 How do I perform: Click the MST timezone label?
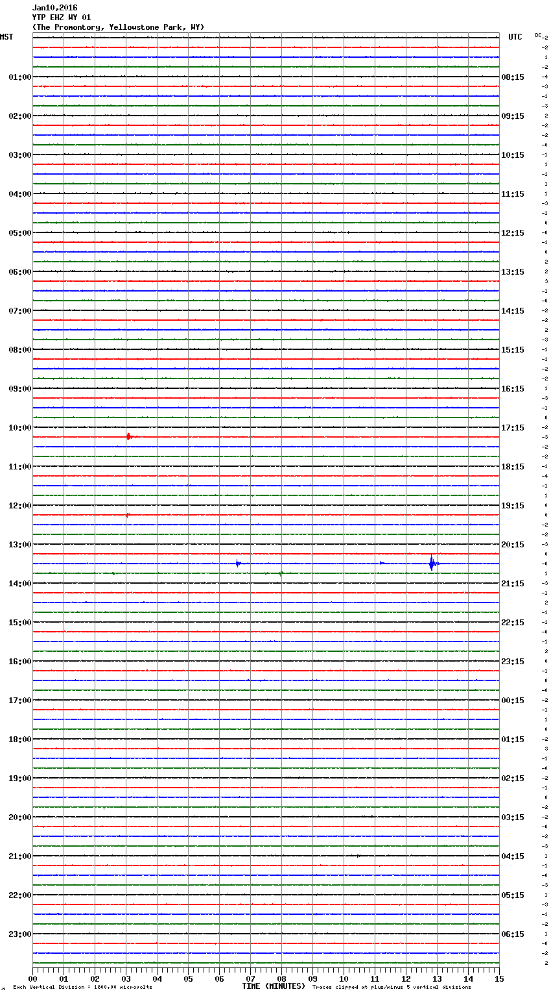click(6, 37)
